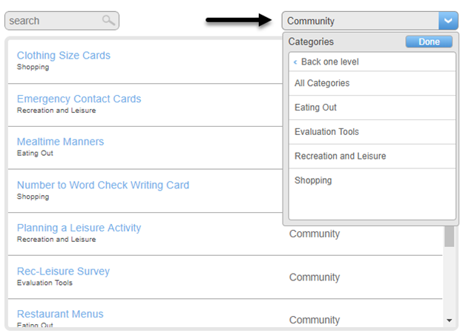Open Planning a Leisure Activity link
Viewport: 463px width, 336px height.
(79, 228)
